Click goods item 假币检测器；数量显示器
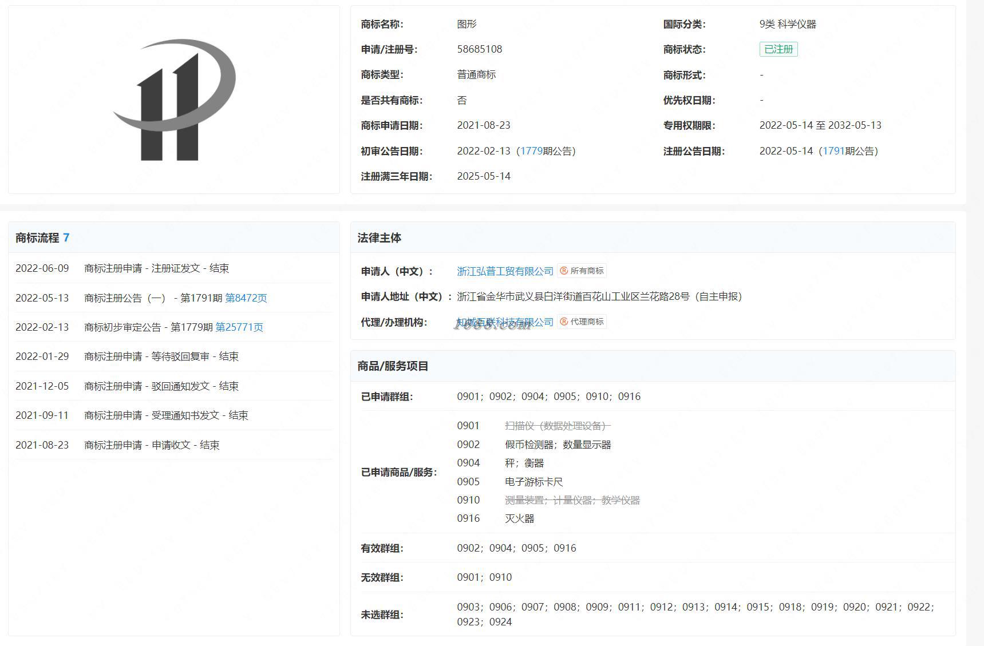 [x=558, y=445]
